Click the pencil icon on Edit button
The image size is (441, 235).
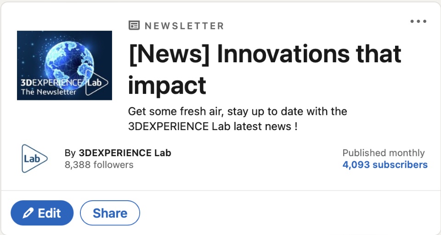point(28,213)
